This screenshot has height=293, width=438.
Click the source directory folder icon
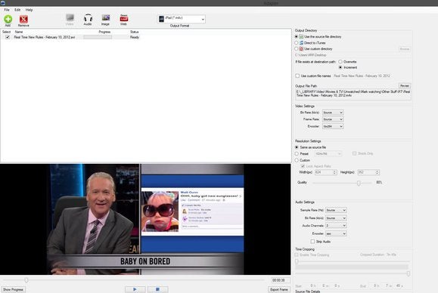pos(301,36)
